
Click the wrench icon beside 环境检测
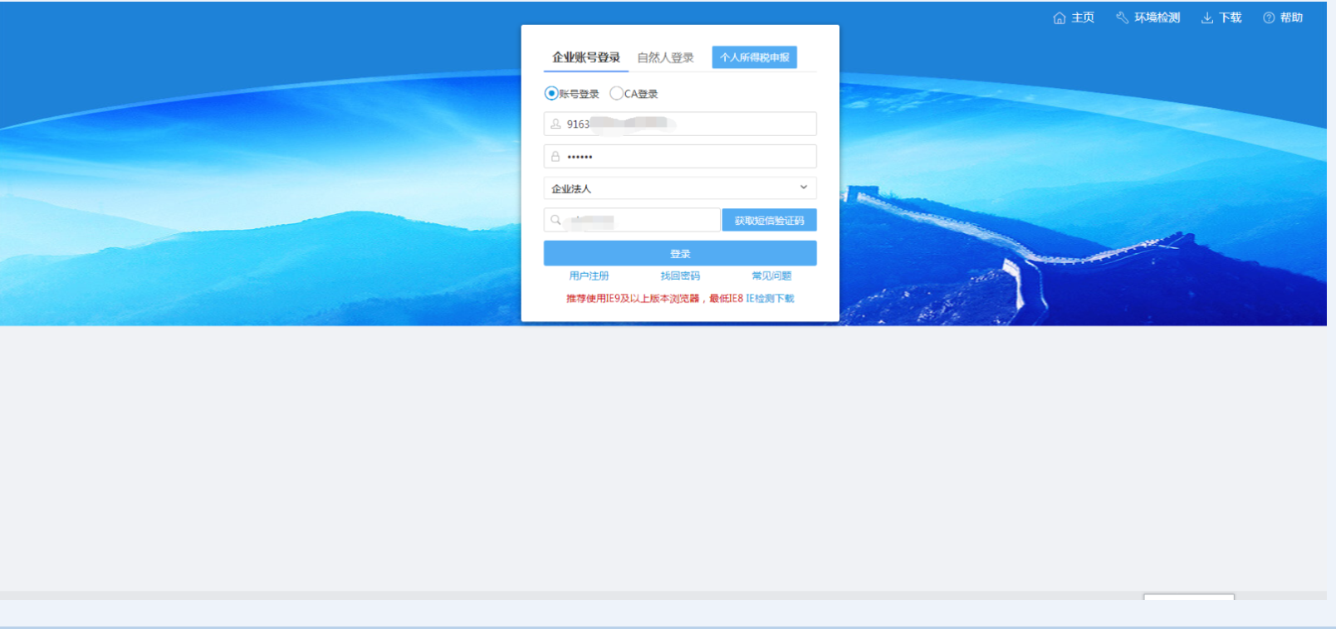(1123, 17)
